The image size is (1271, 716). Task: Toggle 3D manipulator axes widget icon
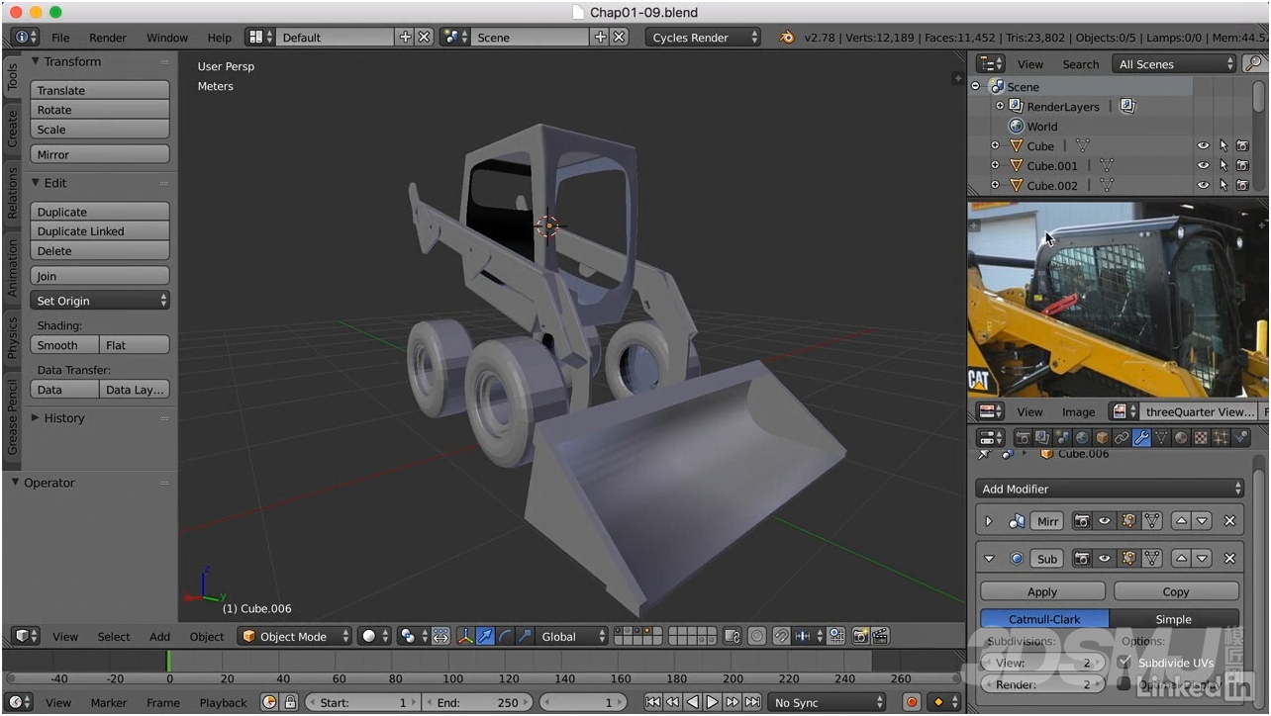[x=466, y=636]
